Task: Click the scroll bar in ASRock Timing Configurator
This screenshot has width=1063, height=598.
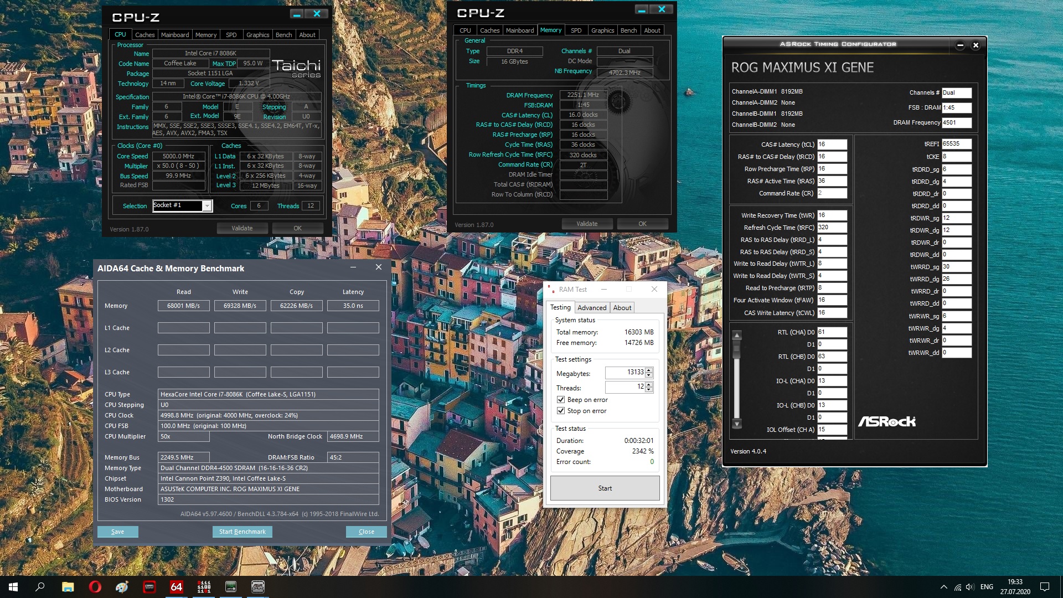Action: coord(737,379)
